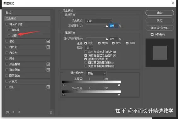This screenshot has height=119, width=178.
Task: Uncheck the 预览(V) checkbox
Action: coord(152,35)
